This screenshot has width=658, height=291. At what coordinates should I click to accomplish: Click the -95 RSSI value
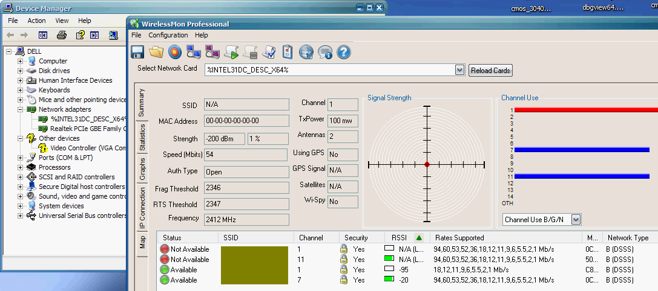click(x=404, y=270)
